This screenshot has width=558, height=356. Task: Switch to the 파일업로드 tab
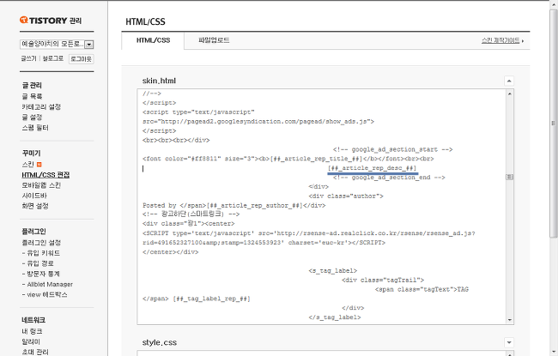tap(214, 40)
